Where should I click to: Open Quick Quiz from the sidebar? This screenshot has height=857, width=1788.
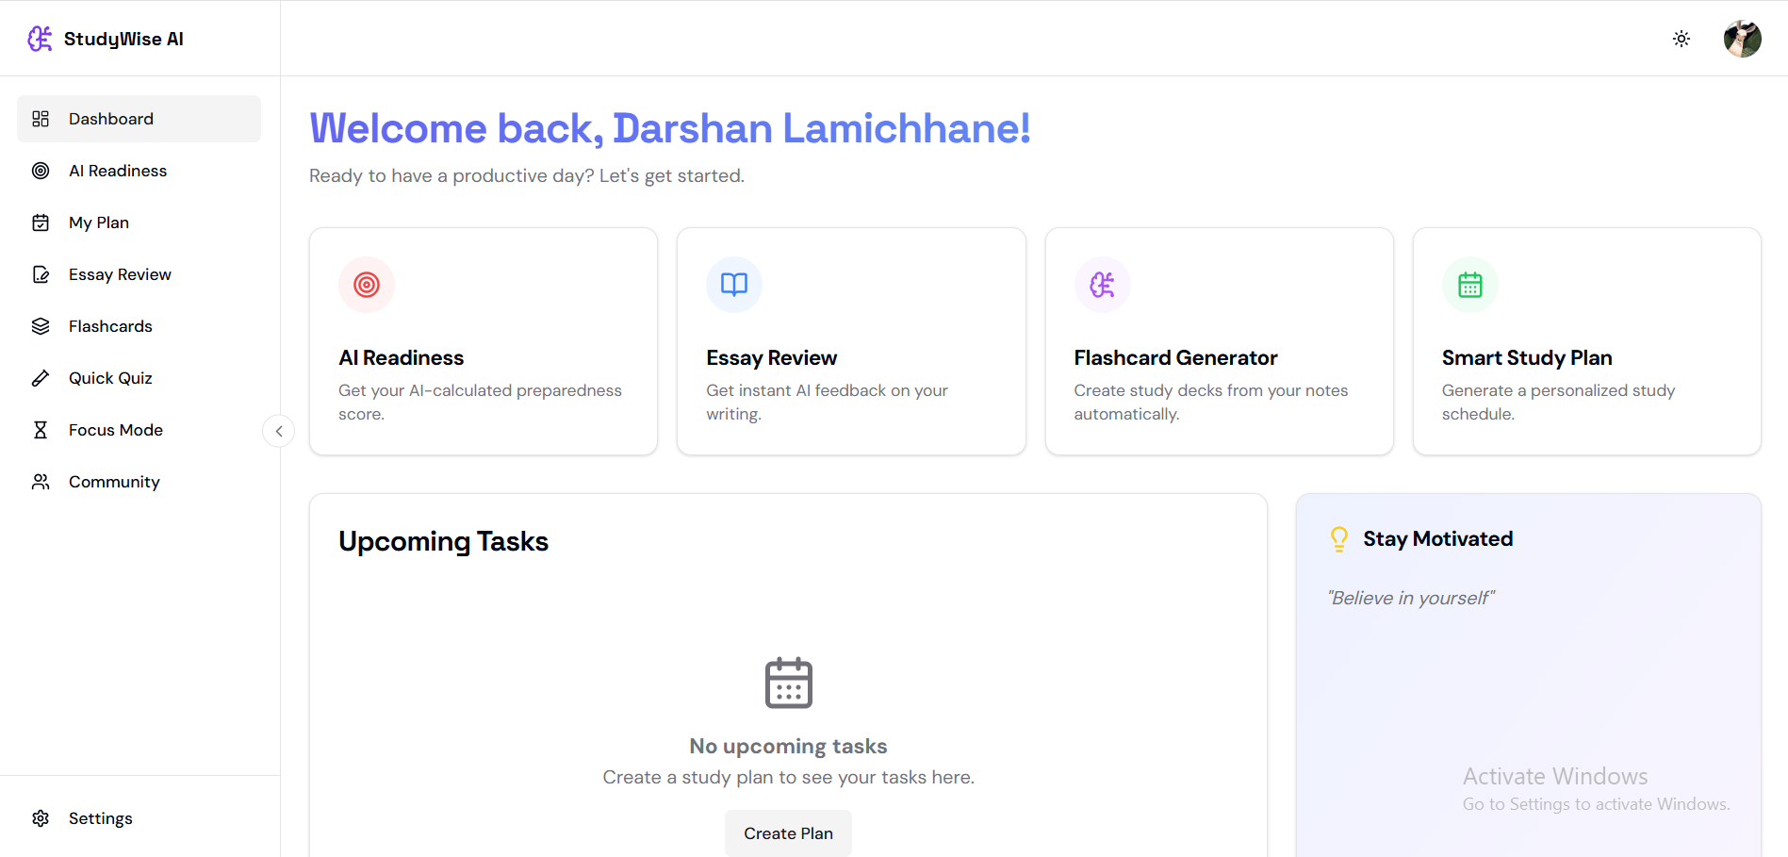(139, 378)
